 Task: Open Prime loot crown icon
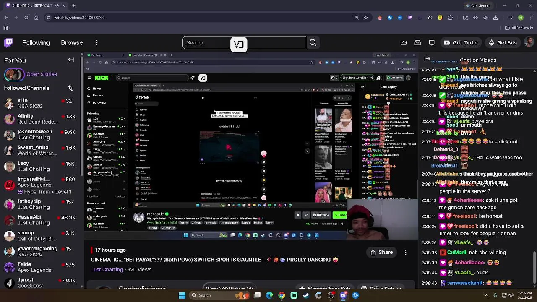404,43
